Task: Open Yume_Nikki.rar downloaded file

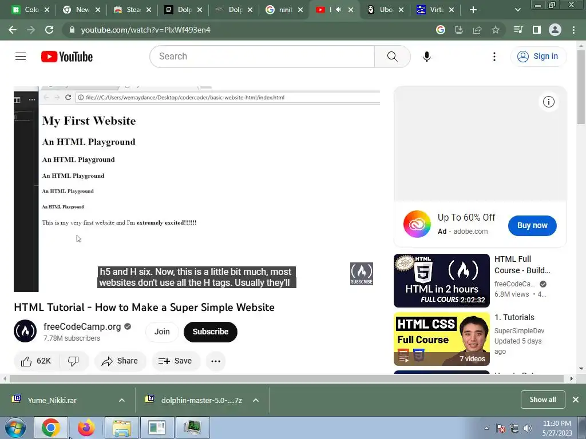Action: (52, 400)
